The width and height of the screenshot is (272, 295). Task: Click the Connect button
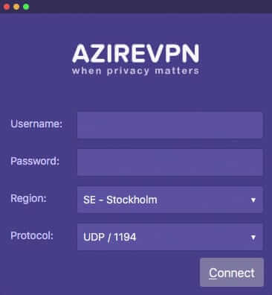(232, 273)
